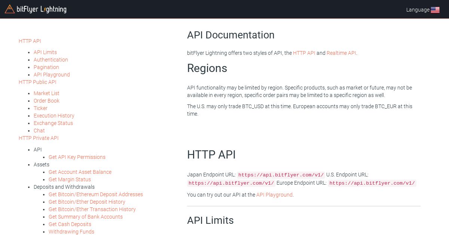Click the US flag language icon
Image resolution: width=449 pixels, height=235 pixels.
coord(435,10)
